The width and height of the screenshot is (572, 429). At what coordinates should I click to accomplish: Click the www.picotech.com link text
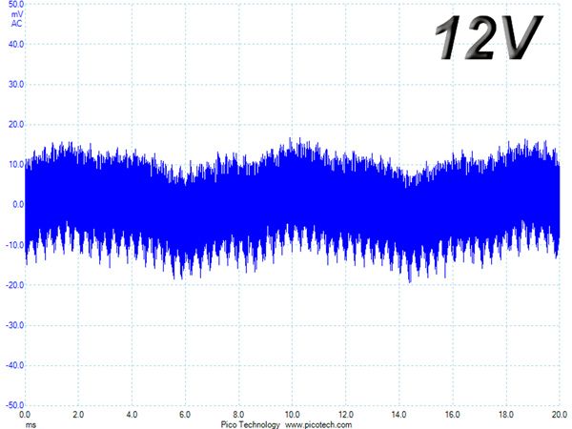tap(318, 424)
